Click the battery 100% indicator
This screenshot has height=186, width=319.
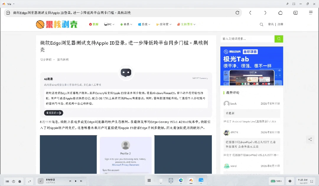[x=276, y=181]
